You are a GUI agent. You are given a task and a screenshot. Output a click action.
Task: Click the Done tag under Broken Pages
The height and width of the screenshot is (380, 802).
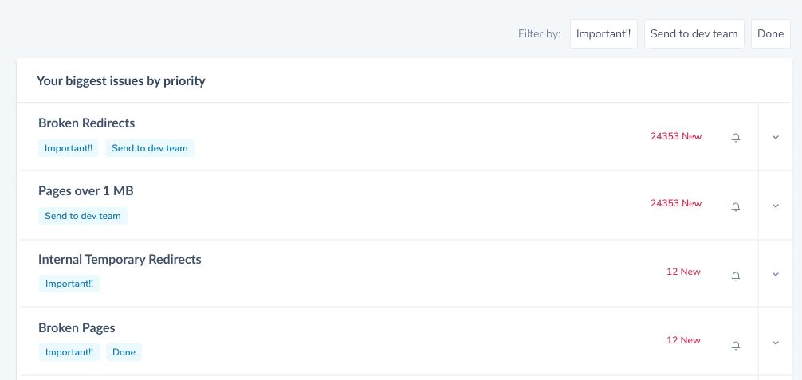point(124,352)
